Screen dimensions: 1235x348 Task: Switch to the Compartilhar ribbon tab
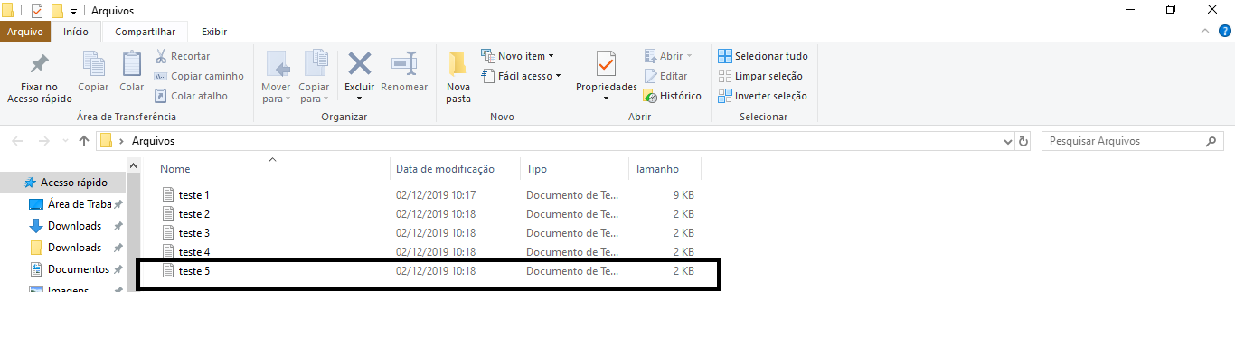[x=145, y=32]
